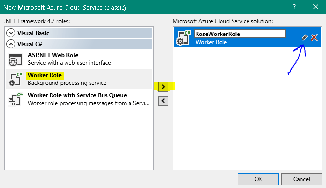Screen dimensions: 326x188
Task: Click the Worker Role subtitle in solution list
Action: [x=211, y=42]
